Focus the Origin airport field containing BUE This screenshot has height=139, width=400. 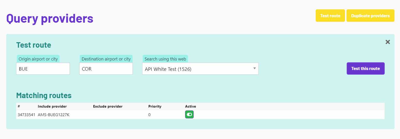43,69
